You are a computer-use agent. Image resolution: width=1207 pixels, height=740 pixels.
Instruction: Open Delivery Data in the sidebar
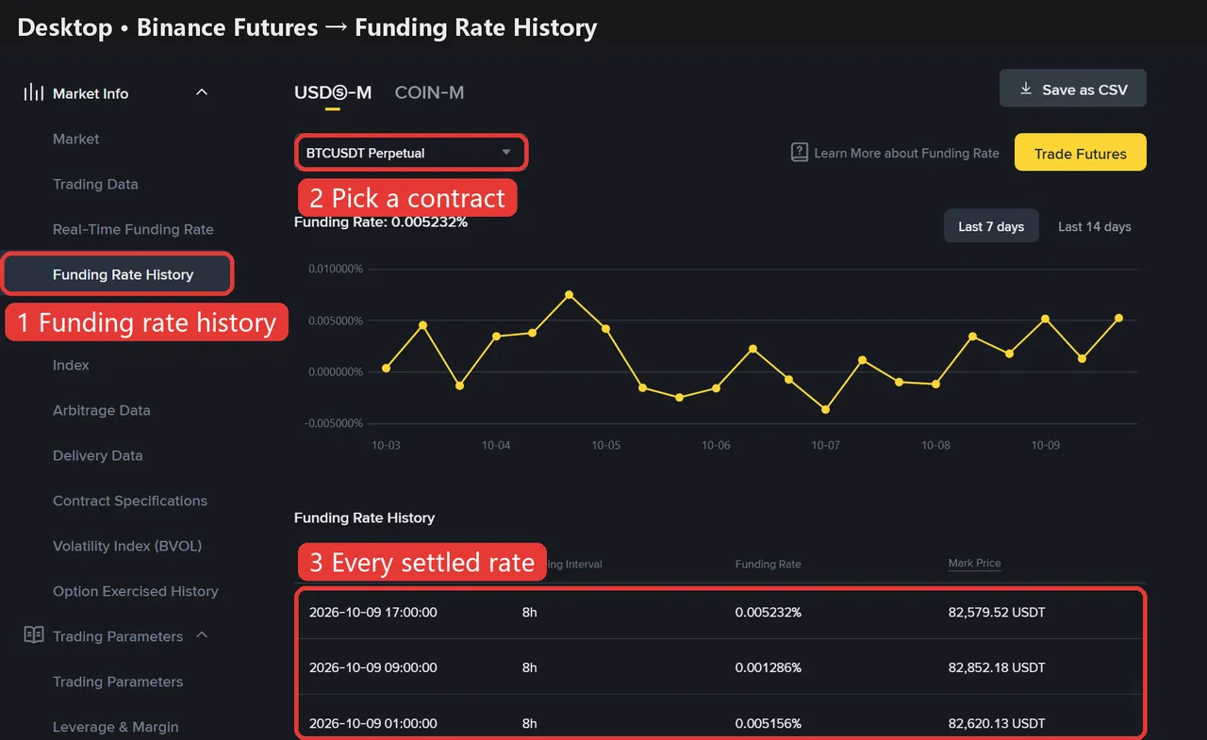pos(97,455)
